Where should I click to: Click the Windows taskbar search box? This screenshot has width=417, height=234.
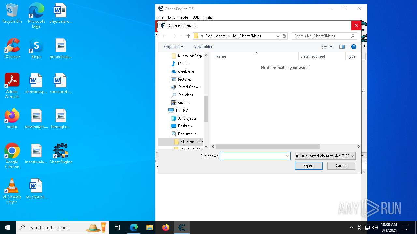click(63, 227)
